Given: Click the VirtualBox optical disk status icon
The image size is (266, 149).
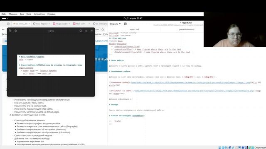Looking at the screenshot, I should [223, 147].
